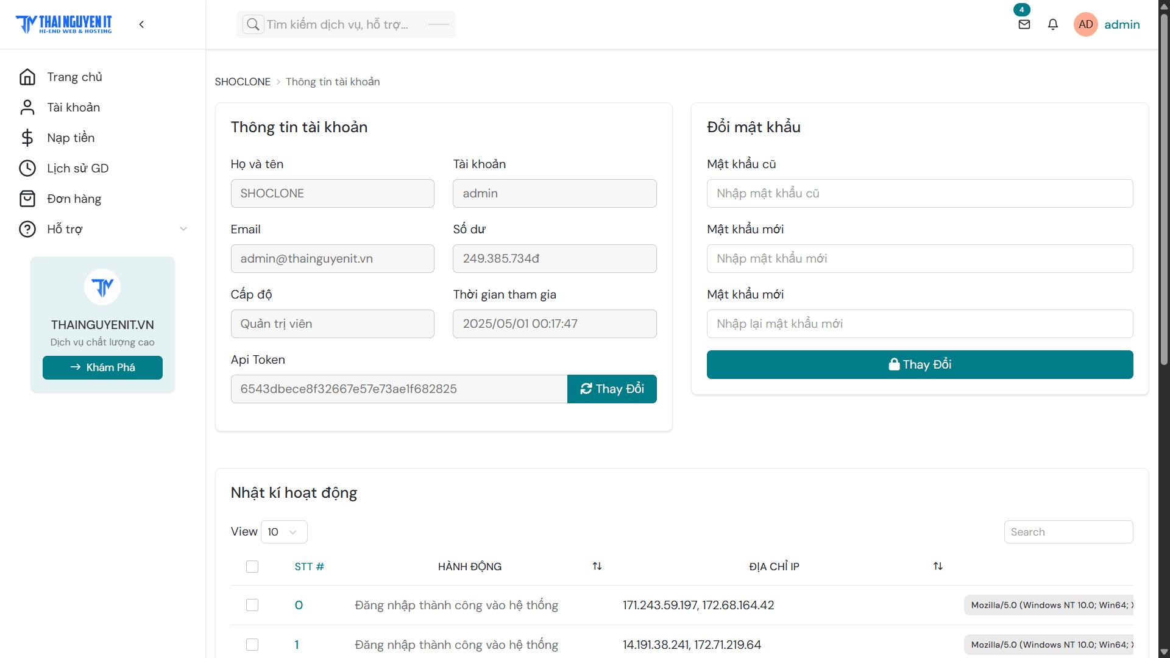Click the dollar icon beside Nạp tiền

coord(27,138)
